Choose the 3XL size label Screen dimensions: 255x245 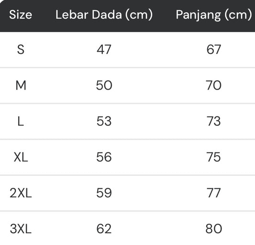[x=21, y=229]
